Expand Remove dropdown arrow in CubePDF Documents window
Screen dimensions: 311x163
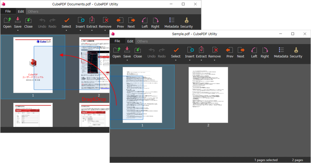click(105, 30)
